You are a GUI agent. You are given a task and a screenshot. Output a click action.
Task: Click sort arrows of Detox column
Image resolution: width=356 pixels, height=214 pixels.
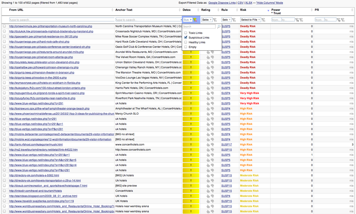199,10
